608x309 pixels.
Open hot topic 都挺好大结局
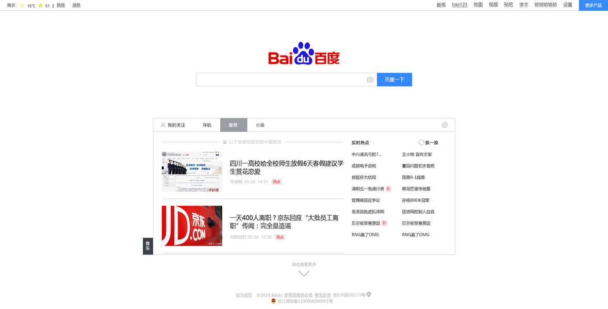point(364,177)
